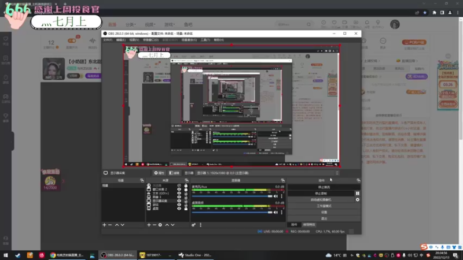Toggle visibility eye of 文本 (GDI+) source
The width and height of the screenshot is (463, 260).
[x=179, y=194]
